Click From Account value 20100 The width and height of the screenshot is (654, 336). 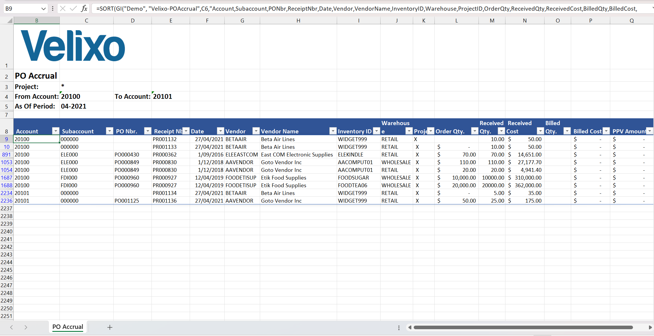[86, 96]
